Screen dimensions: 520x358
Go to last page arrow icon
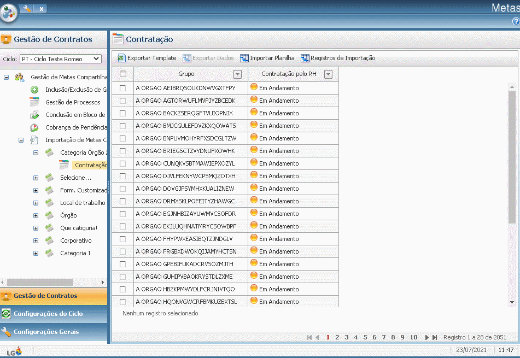[x=435, y=337]
